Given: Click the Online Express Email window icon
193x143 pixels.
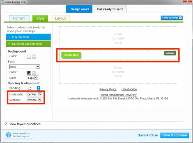Looking at the screenshot, I should 2,2.
